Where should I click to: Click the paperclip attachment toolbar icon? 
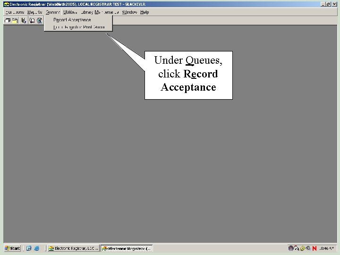[x=24, y=21]
